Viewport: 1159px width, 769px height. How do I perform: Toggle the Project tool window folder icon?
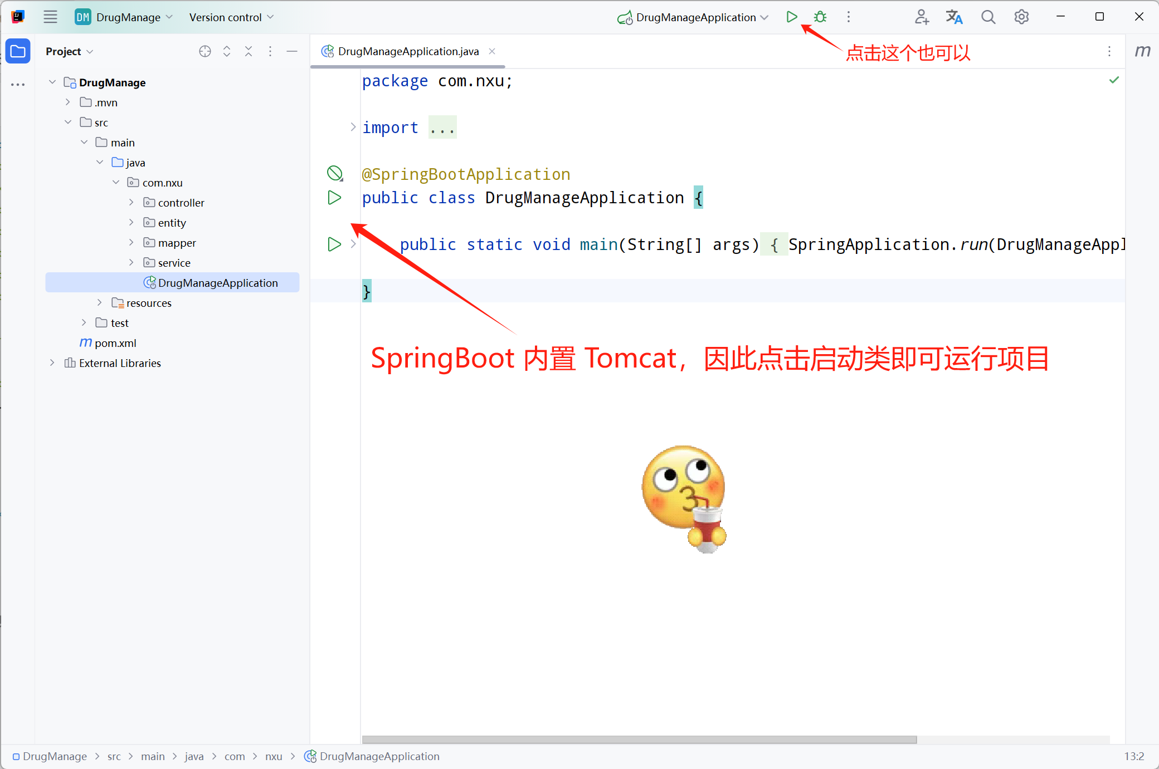[x=18, y=51]
